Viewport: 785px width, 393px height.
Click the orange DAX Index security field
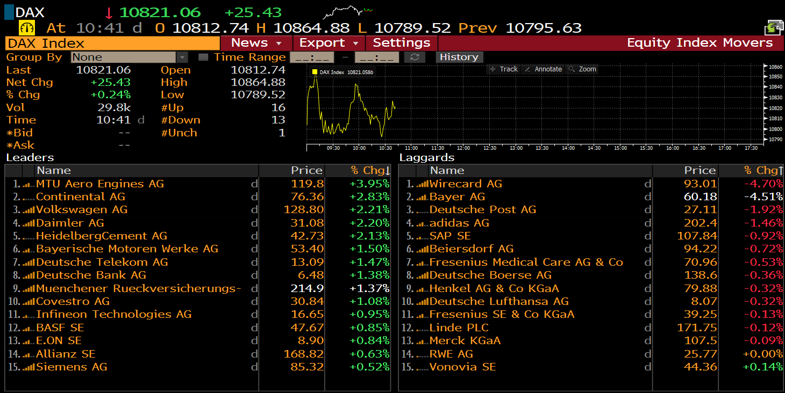point(112,43)
